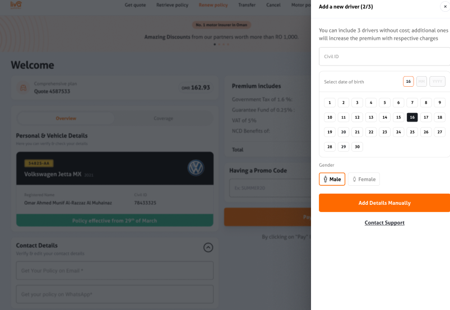The width and height of the screenshot is (450, 310).
Task: Open Renew policy in navigation
Action: click(x=214, y=5)
